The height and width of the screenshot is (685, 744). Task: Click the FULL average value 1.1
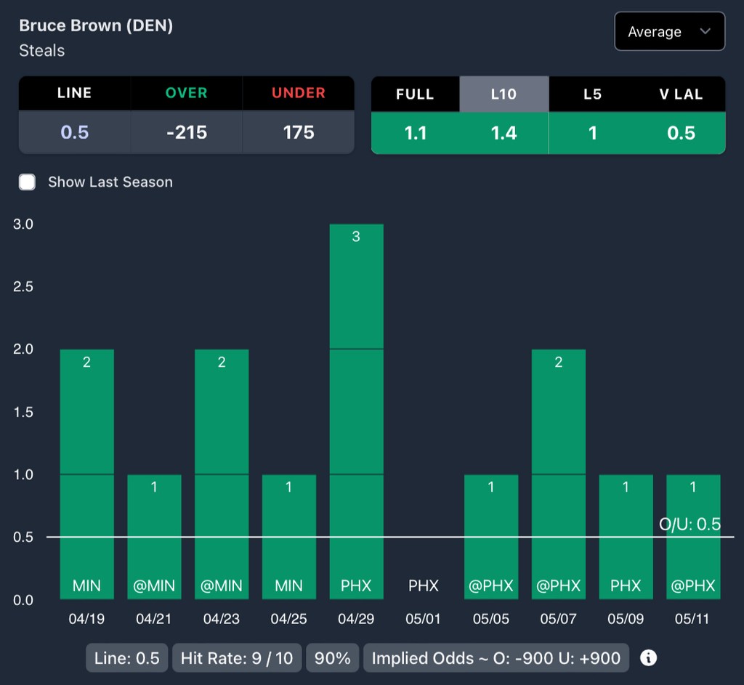click(x=415, y=133)
